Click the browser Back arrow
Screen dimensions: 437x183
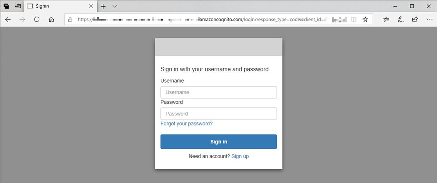coord(8,19)
